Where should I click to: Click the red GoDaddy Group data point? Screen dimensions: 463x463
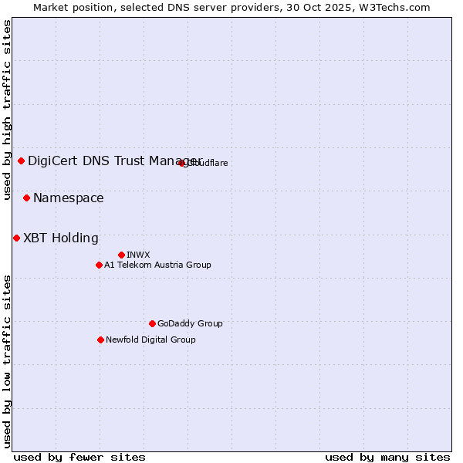(x=152, y=323)
